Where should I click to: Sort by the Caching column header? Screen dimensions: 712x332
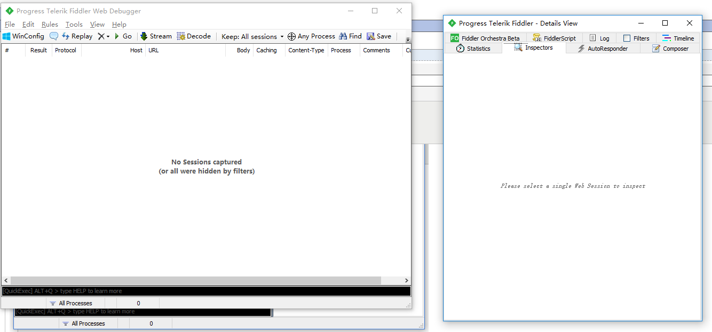point(269,50)
